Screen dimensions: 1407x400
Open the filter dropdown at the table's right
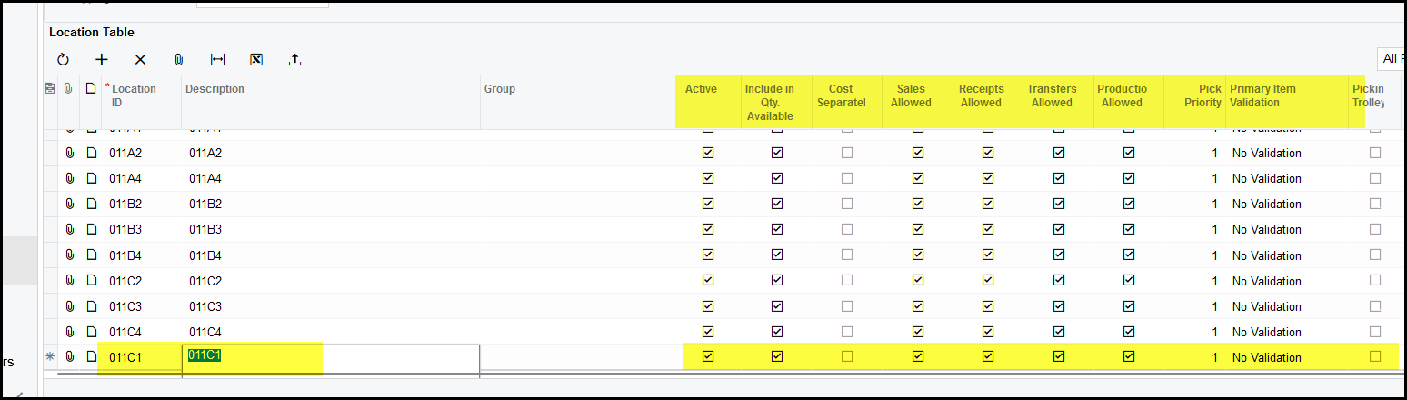click(x=1391, y=59)
